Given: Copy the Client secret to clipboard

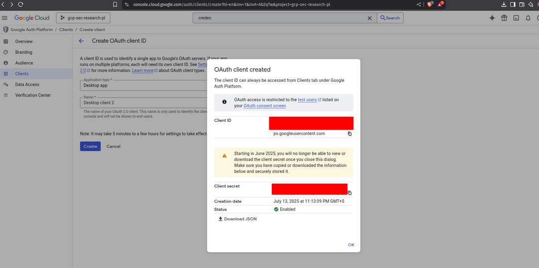Looking at the screenshot, I should coord(350,193).
